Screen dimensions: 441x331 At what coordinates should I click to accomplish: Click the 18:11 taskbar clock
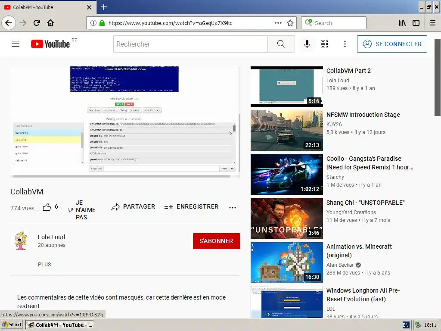(x=430, y=325)
